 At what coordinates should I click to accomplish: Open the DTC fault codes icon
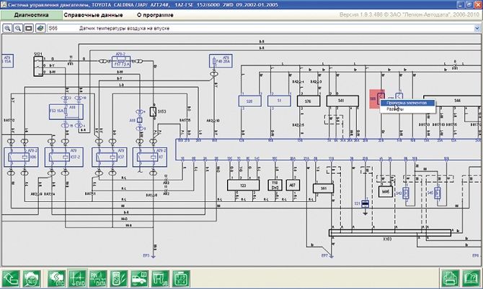[x=57, y=278]
